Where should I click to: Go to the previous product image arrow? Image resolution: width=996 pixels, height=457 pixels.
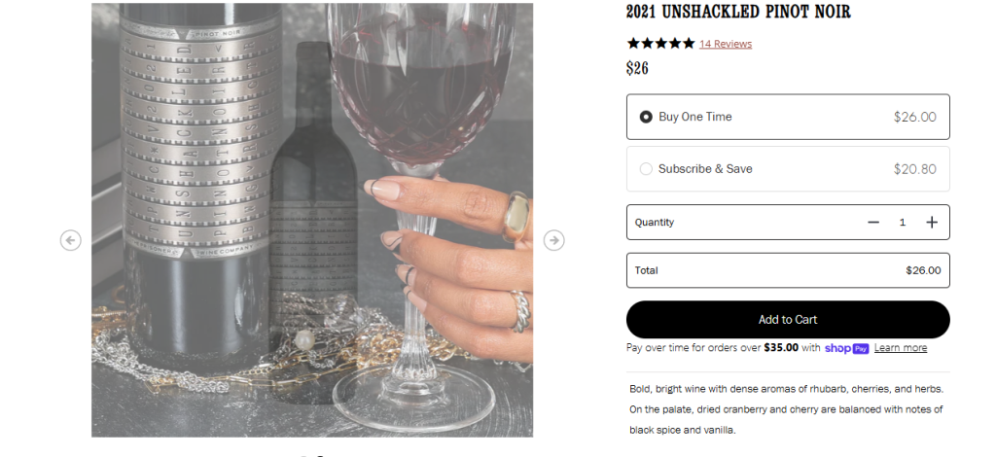70,240
